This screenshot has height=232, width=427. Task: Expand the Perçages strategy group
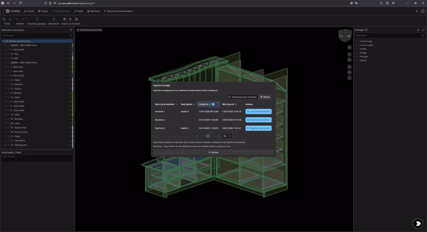(x=356, y=56)
